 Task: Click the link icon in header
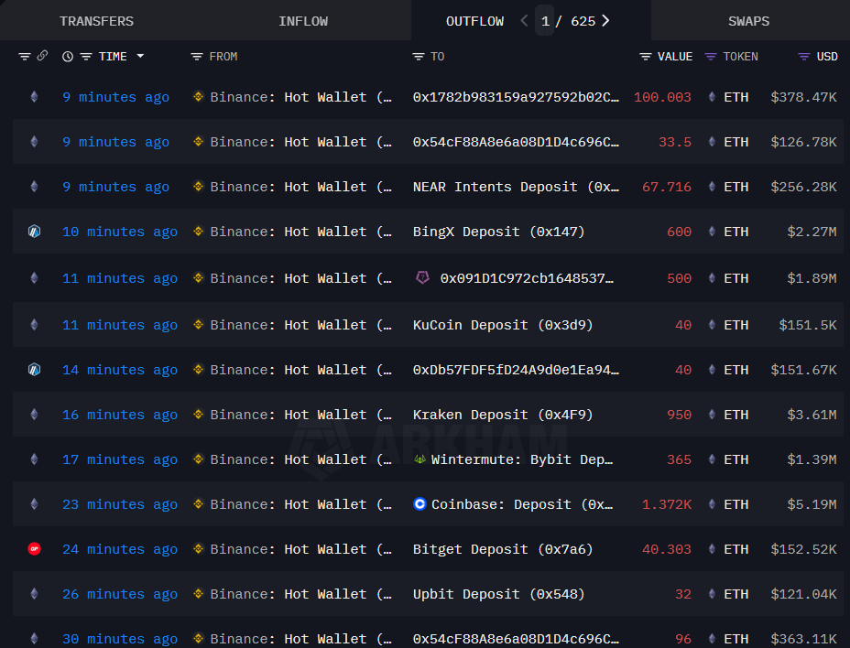pos(42,56)
